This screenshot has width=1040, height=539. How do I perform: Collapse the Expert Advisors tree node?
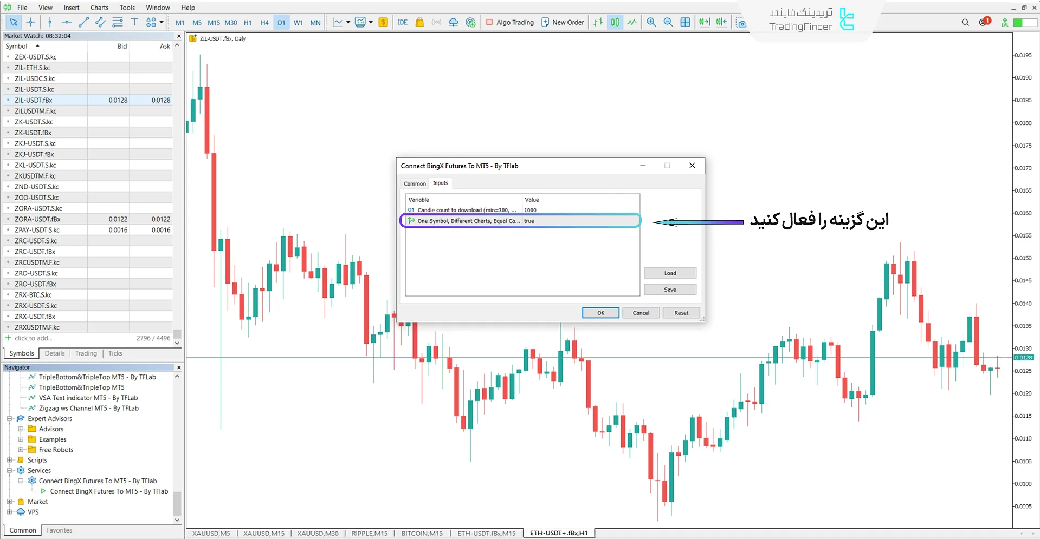click(x=10, y=418)
